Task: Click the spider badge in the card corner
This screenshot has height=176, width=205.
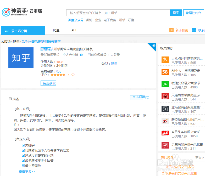Action: 153,46
